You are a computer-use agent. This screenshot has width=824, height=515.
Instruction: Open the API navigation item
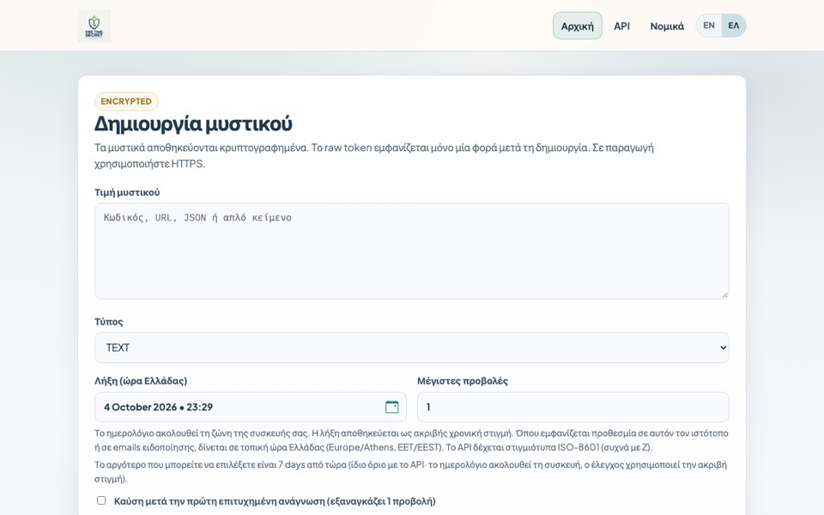(x=621, y=26)
